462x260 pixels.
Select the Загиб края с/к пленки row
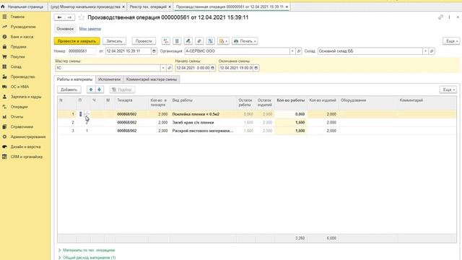[x=257, y=122]
